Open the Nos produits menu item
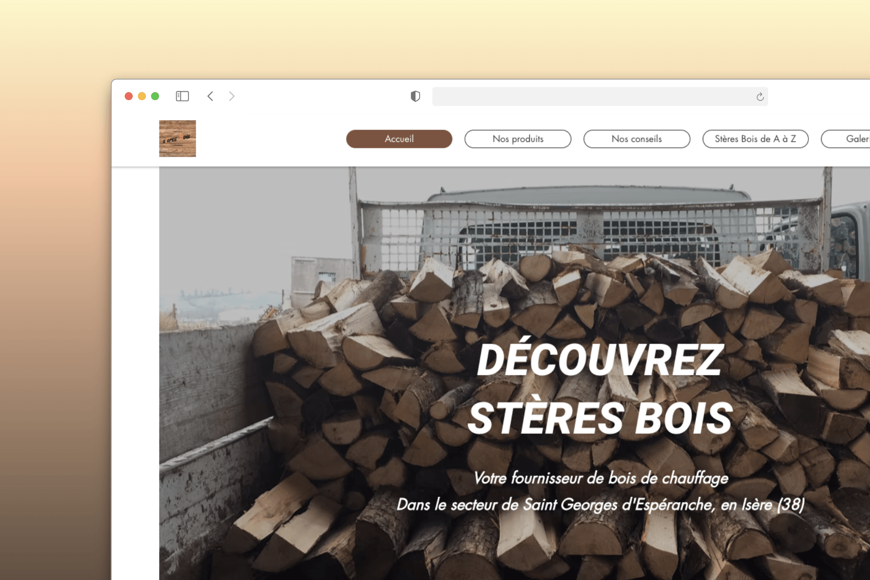This screenshot has height=580, width=870. click(518, 139)
